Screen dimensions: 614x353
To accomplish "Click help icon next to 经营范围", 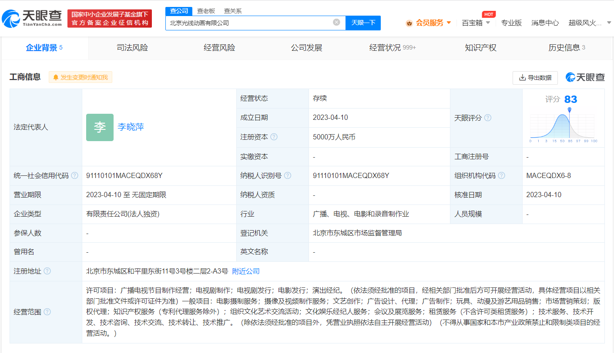I will pos(47,312).
